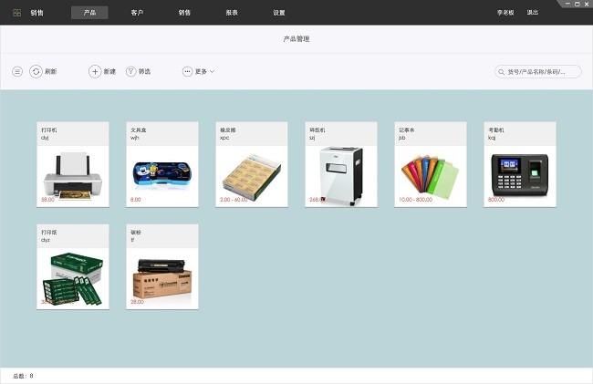Go to the 报表 tab
Screen dimensions: 593x384
pos(232,13)
